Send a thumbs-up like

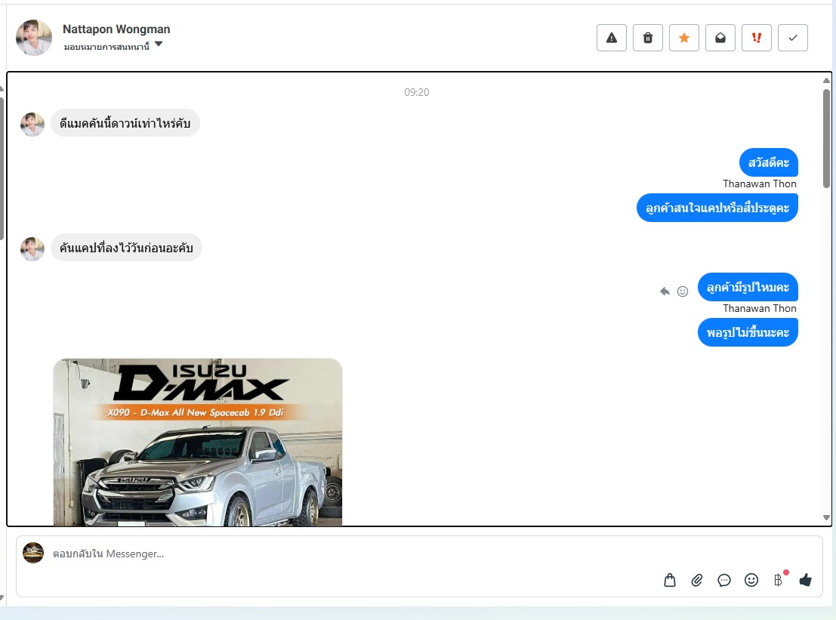coord(806,580)
